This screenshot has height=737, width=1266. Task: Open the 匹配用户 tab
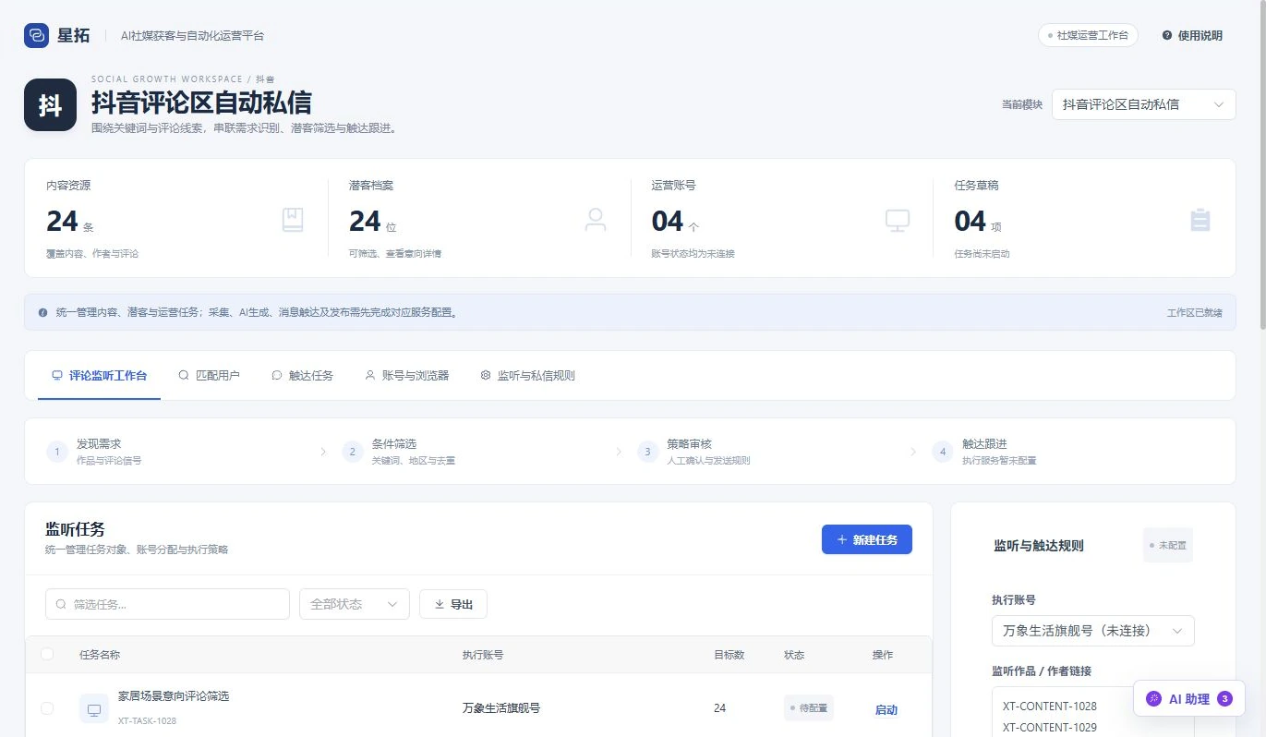pos(210,376)
